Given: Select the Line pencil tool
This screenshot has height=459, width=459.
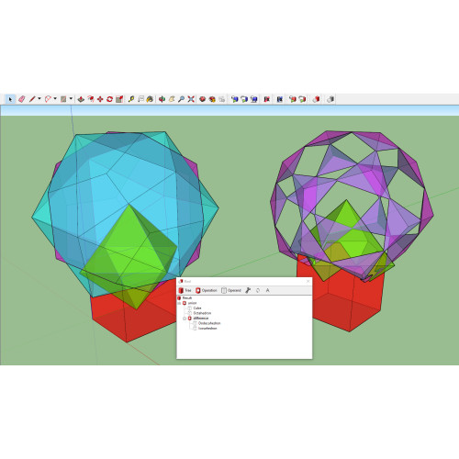Looking at the screenshot, I should 32,99.
